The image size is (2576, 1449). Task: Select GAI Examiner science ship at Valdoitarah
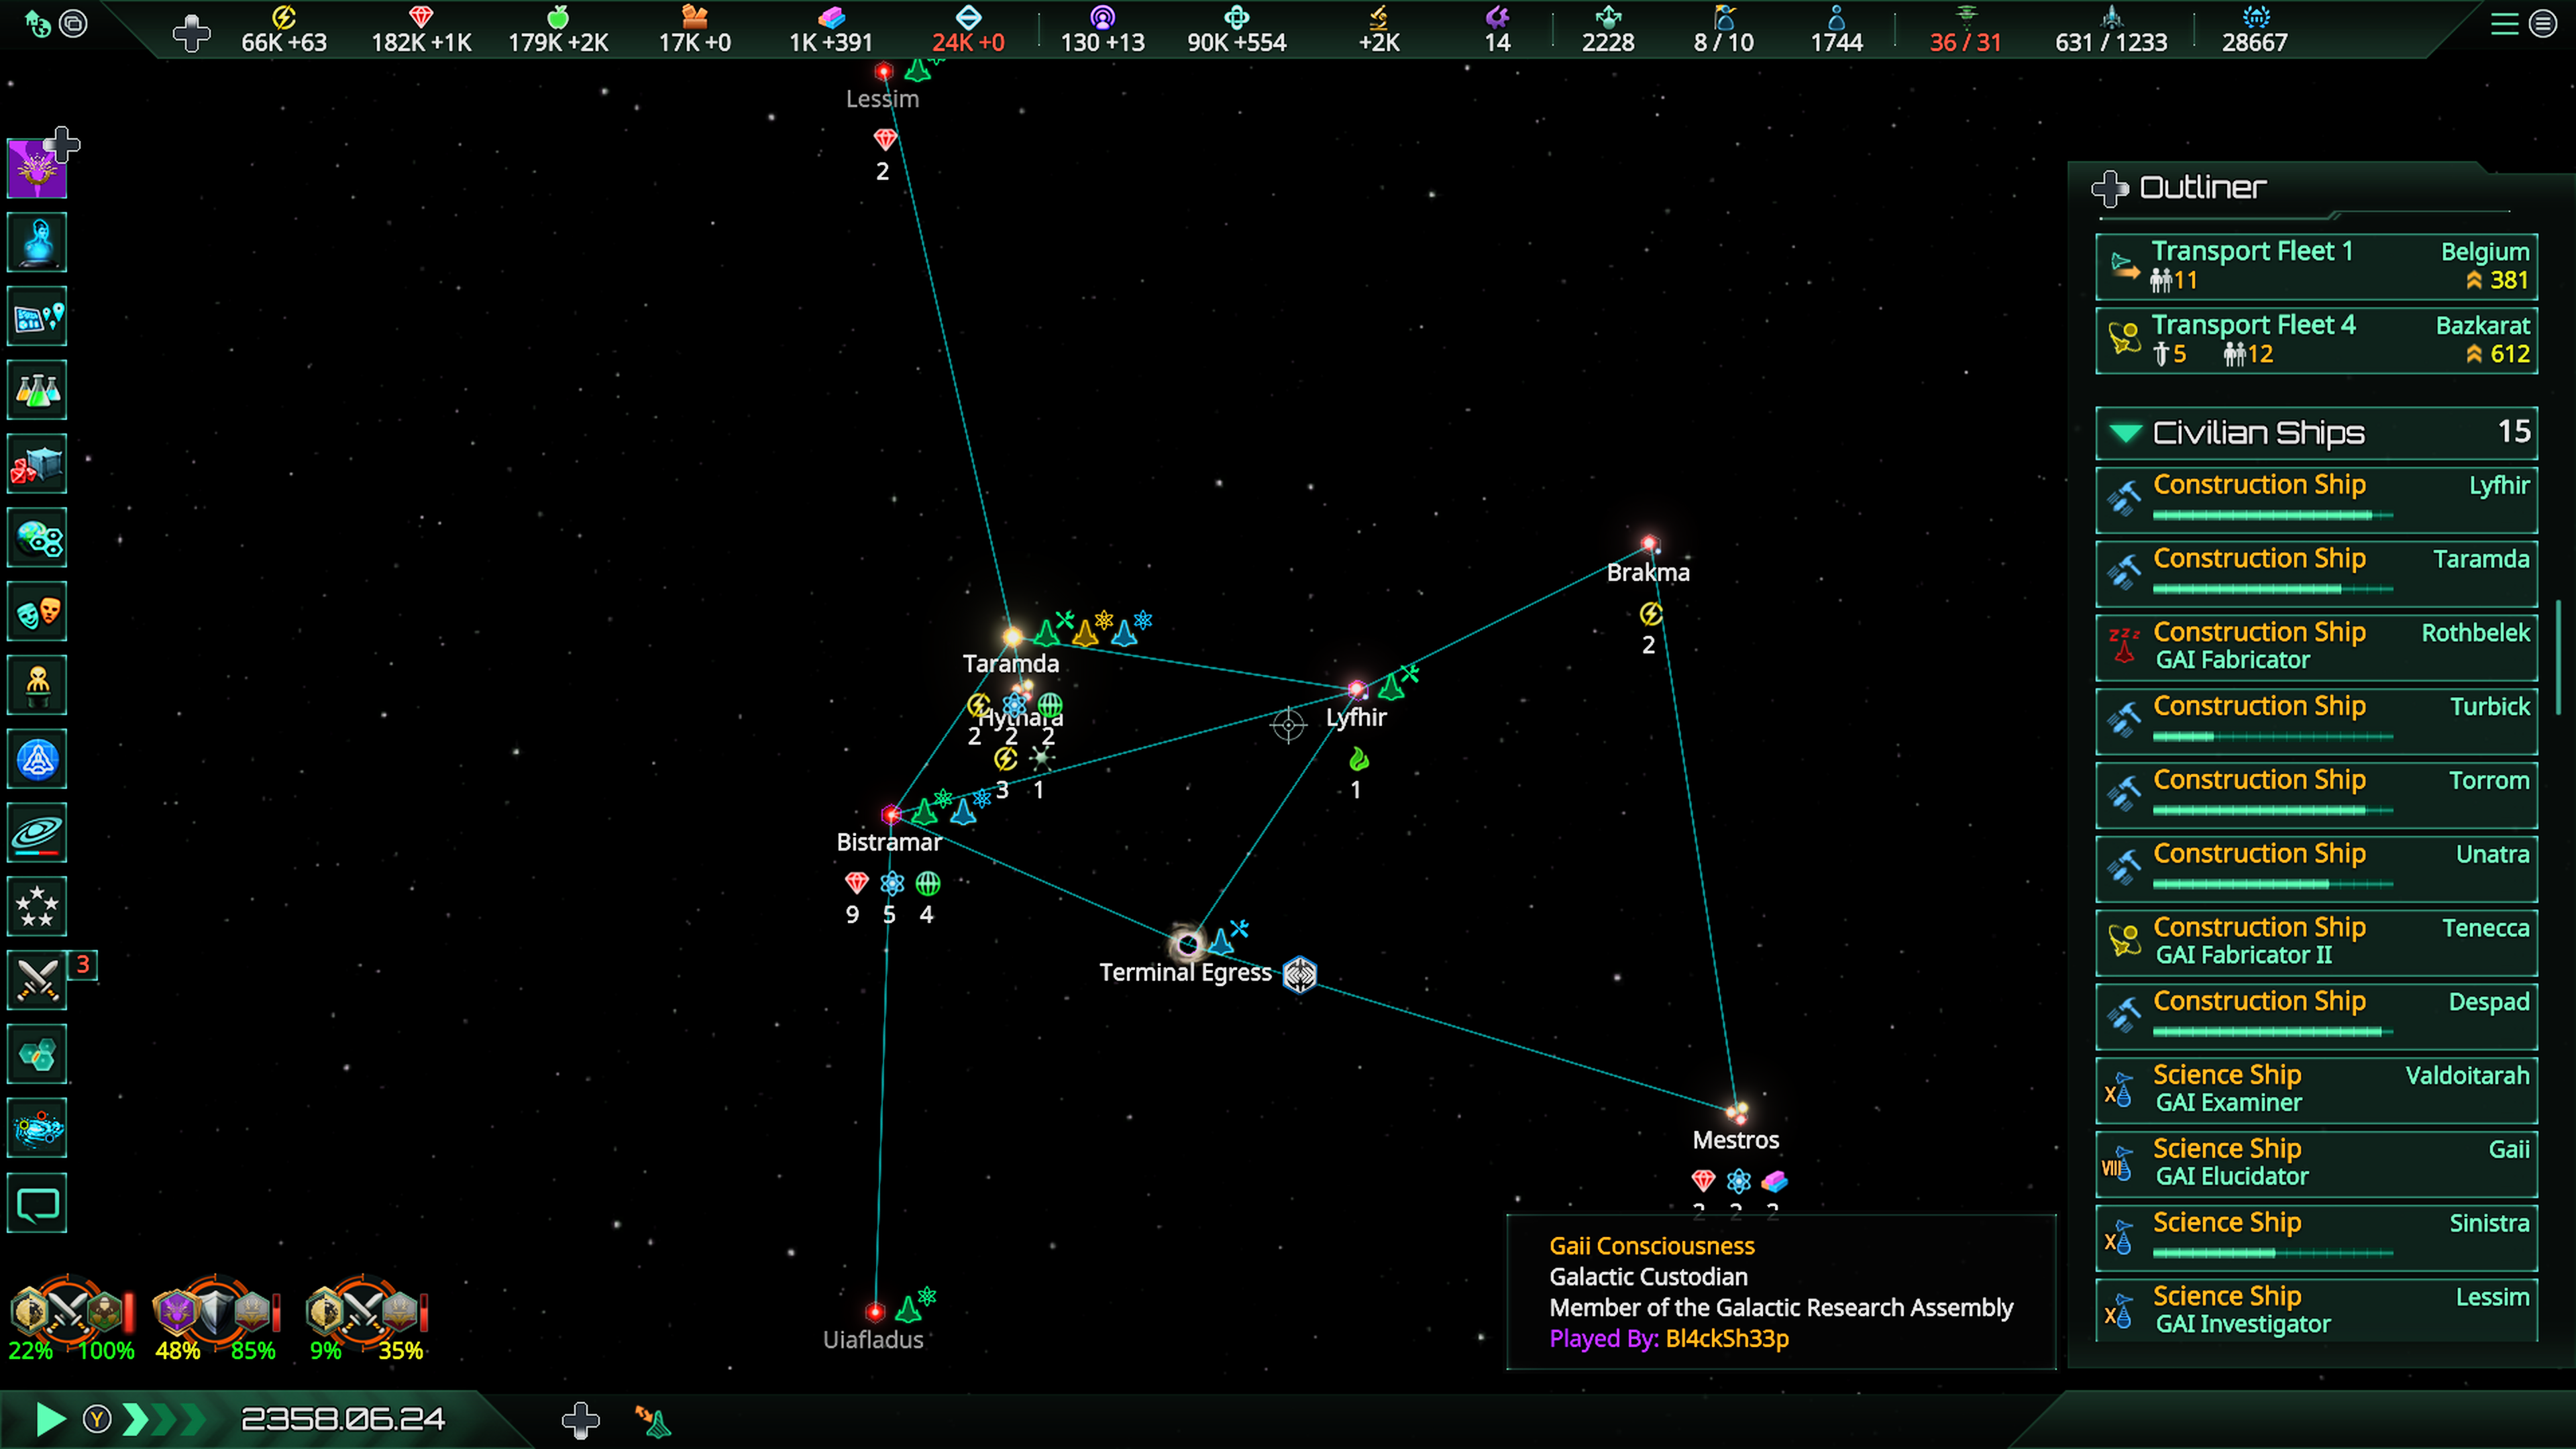(x=2316, y=1090)
